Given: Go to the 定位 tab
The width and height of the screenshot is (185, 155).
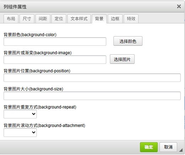Looking at the screenshot, I should click(59, 19).
